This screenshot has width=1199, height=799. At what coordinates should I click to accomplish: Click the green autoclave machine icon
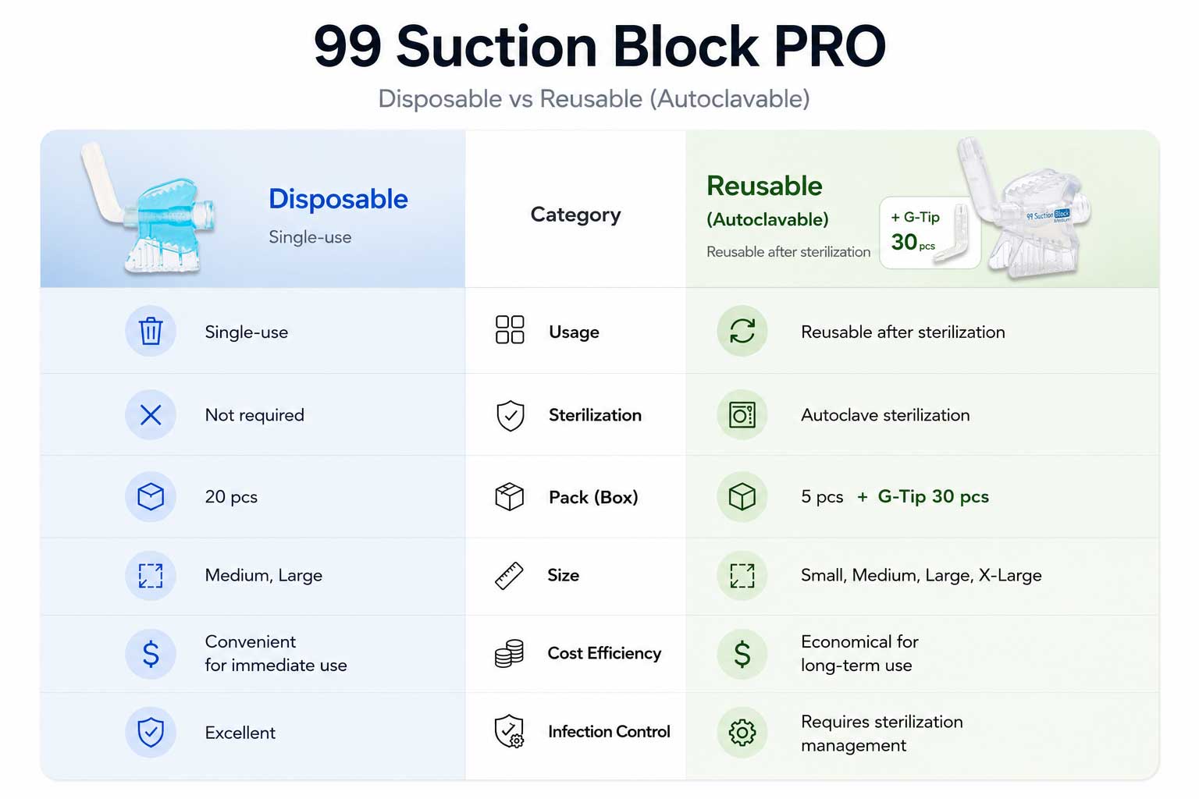[742, 414]
